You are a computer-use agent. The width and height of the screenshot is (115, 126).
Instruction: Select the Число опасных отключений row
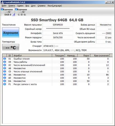pos(56,71)
